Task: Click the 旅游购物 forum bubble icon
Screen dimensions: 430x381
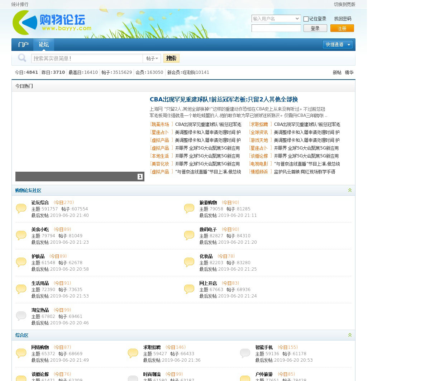Action: 189,208
